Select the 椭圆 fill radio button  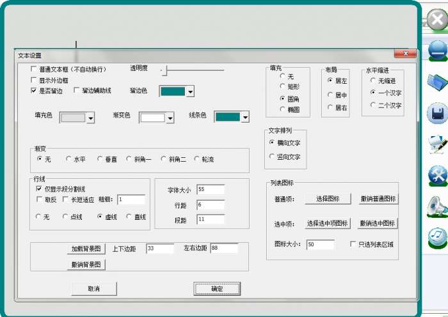point(282,110)
